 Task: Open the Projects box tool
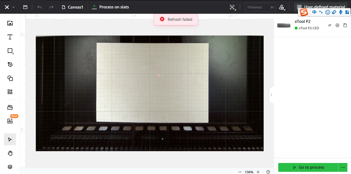click(x=10, y=107)
